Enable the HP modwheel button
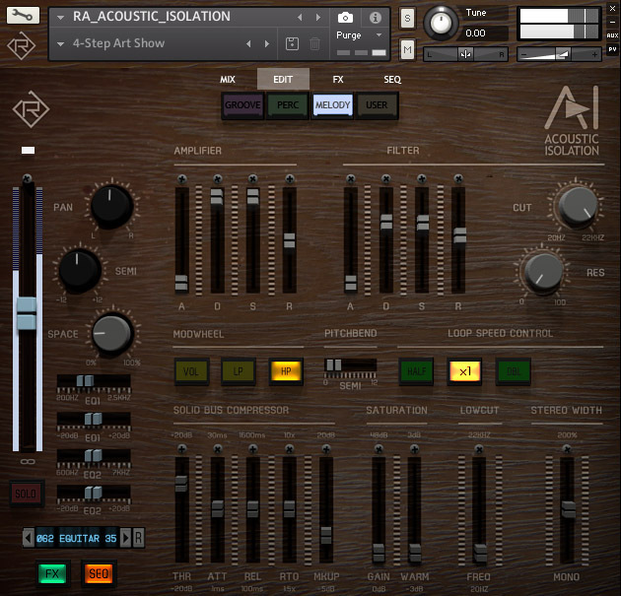 coord(285,371)
